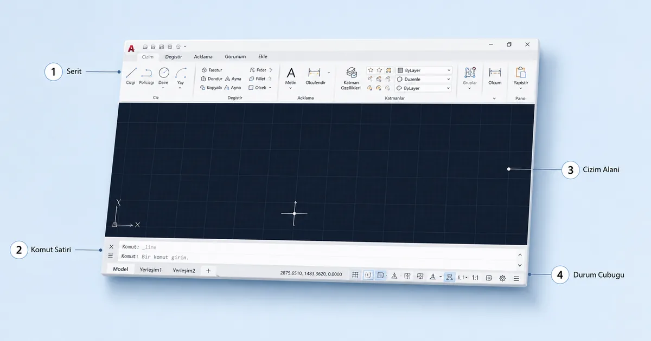Open ByLayer dropdown below Duzenle

point(424,88)
